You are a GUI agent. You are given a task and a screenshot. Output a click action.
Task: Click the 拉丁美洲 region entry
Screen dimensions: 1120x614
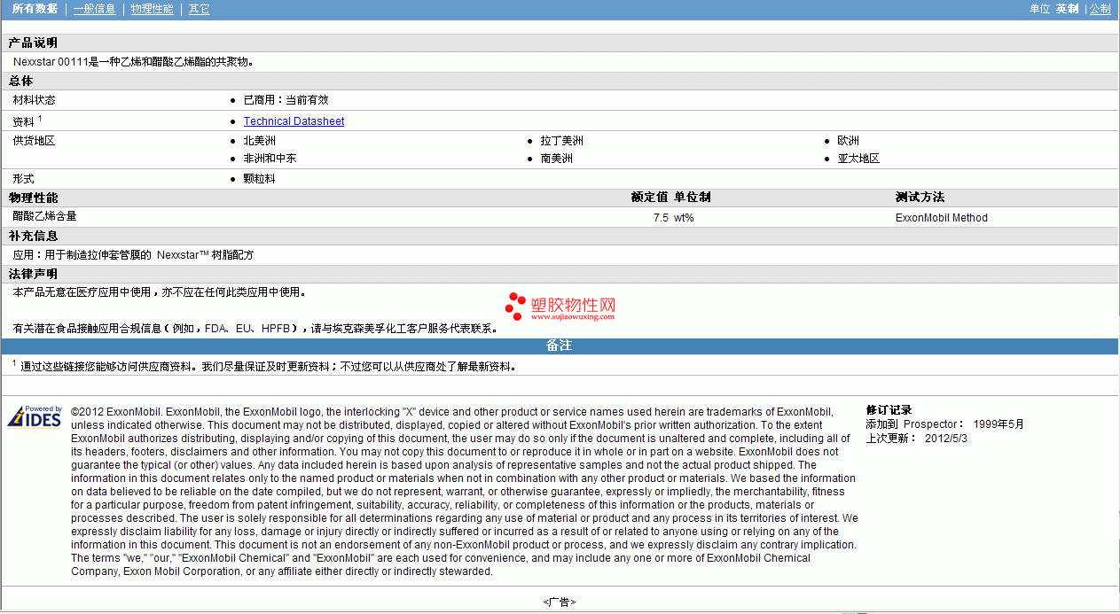(x=562, y=141)
